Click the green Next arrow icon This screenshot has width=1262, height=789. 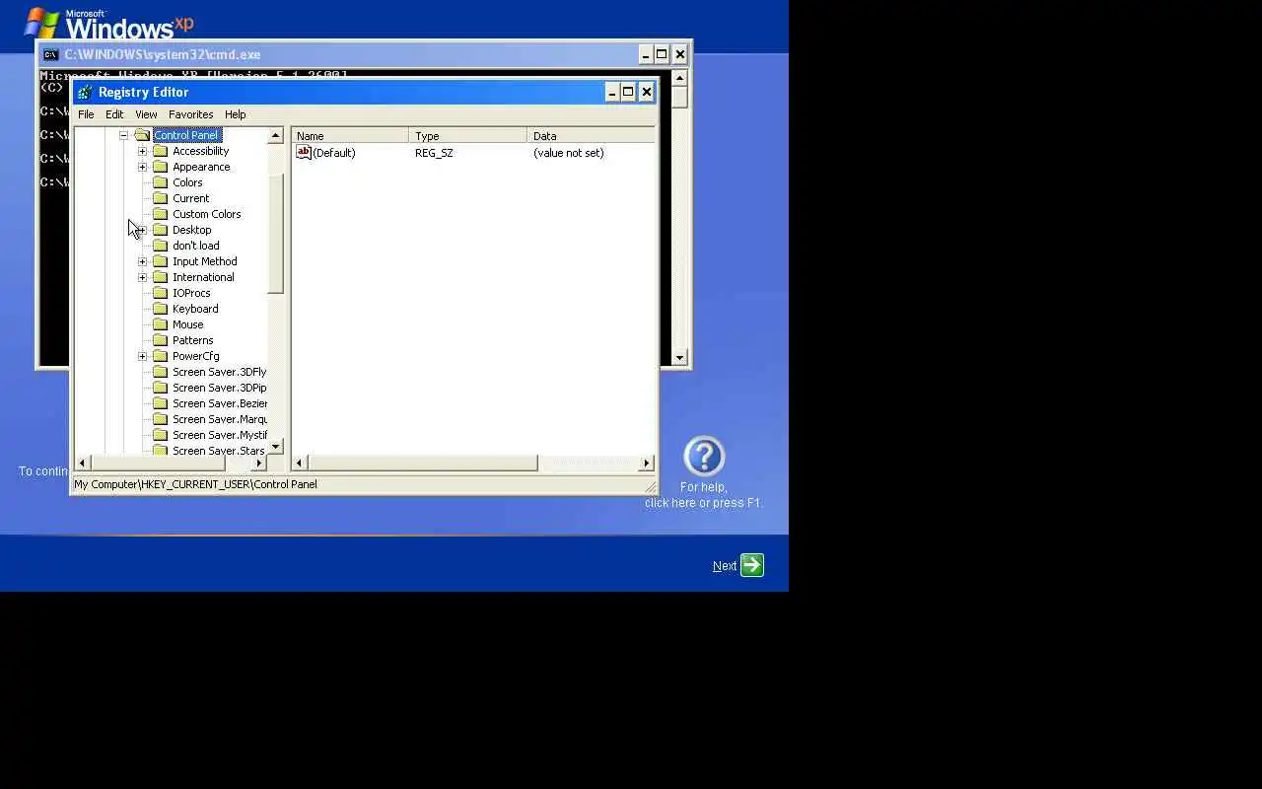pos(752,565)
